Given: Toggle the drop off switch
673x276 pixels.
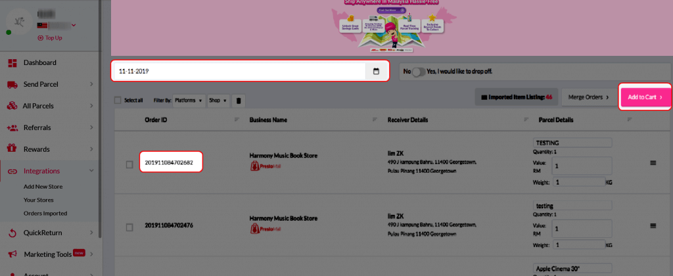Looking at the screenshot, I should tap(419, 72).
